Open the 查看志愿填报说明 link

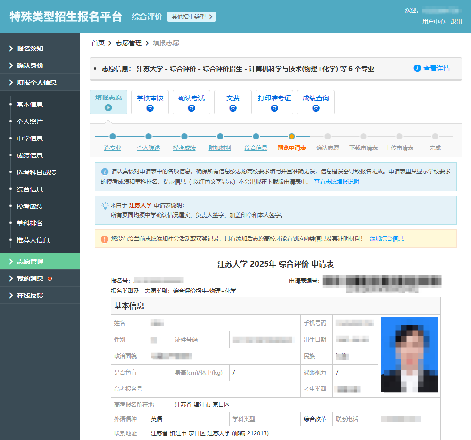[336, 182]
